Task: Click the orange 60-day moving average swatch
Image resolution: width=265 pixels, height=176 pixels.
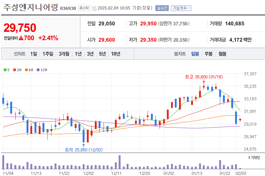Action: click(27, 70)
